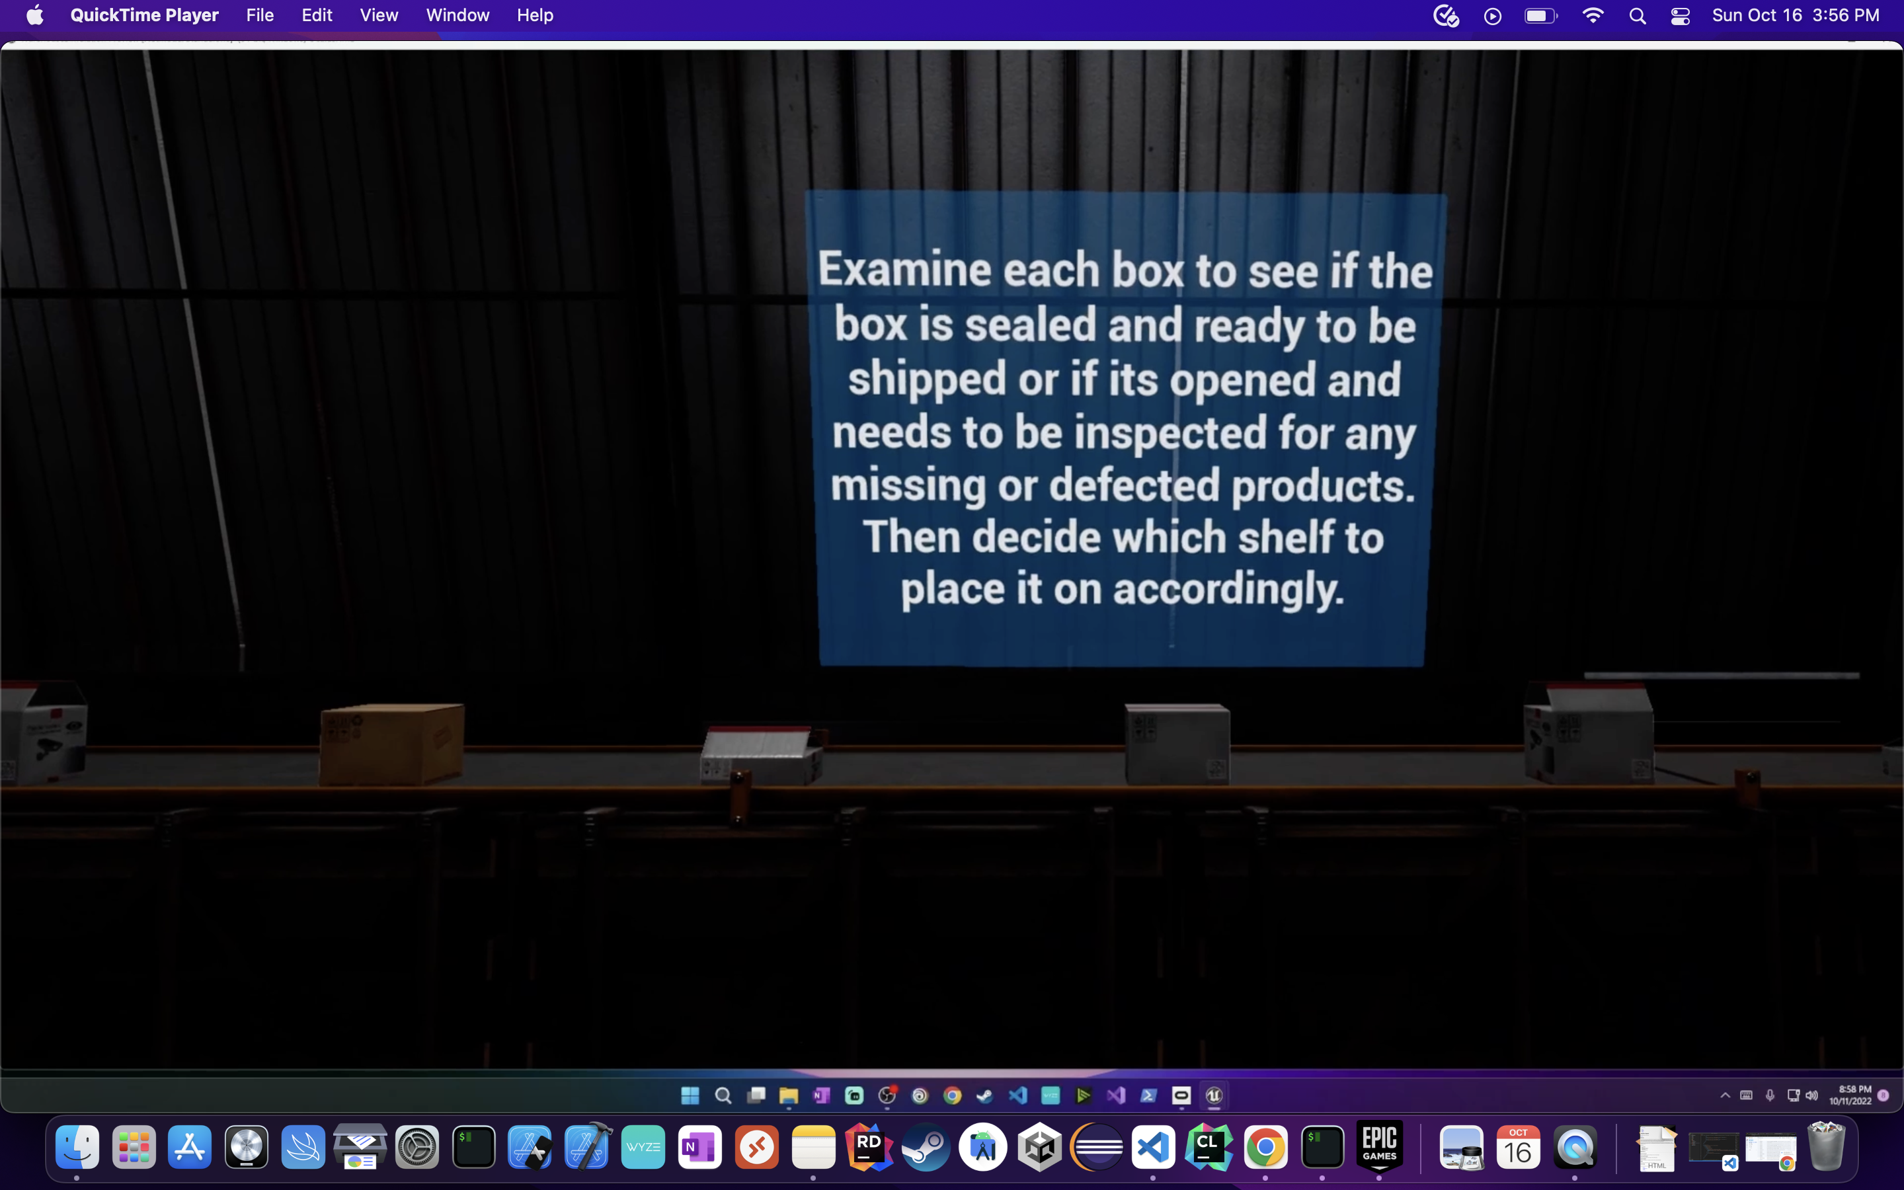Open Notes from the Dock
The image size is (1904, 1190).
(x=814, y=1147)
